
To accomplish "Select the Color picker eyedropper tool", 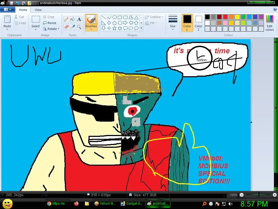I will coord(72,27).
